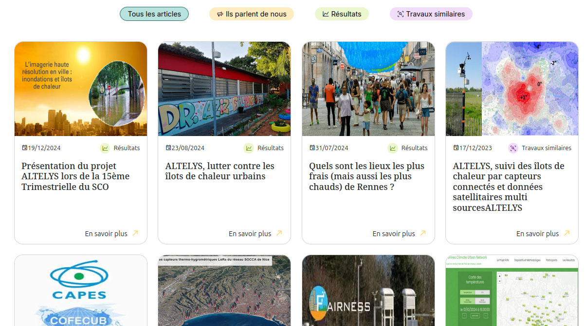Click the green chart icon on the 31/07/2024 card
This screenshot has width=585, height=326.
(x=392, y=148)
